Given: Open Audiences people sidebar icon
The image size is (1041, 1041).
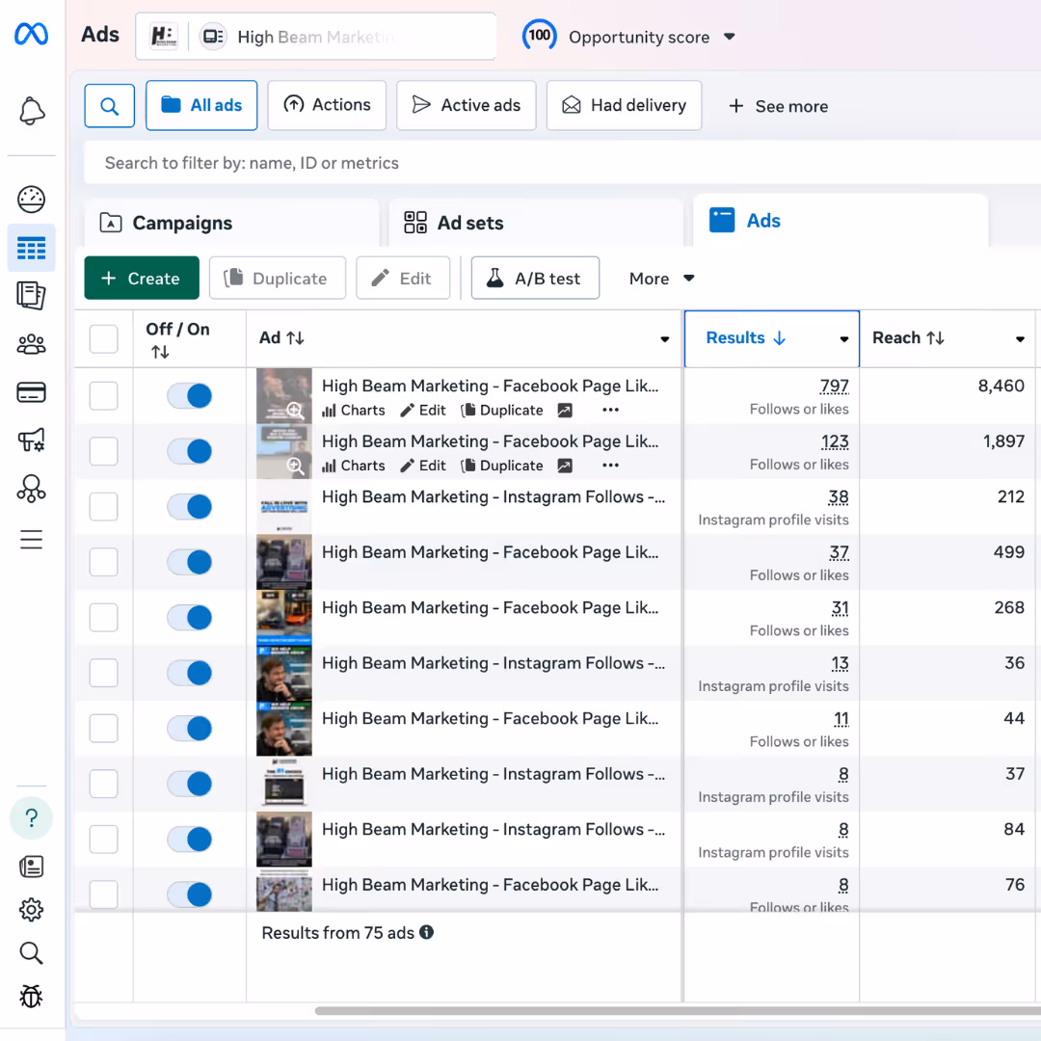Looking at the screenshot, I should click(31, 344).
